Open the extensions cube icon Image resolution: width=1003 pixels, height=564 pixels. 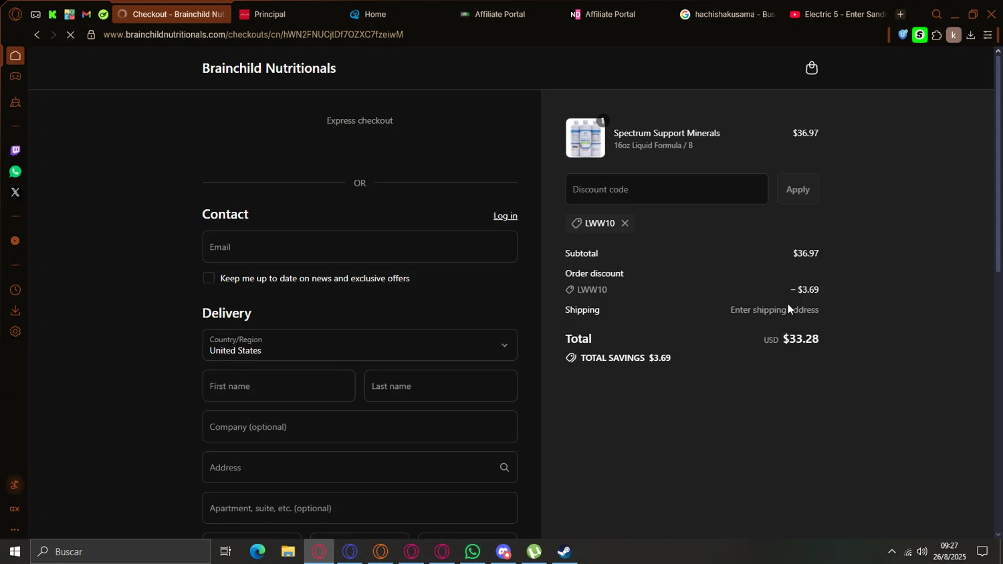(x=937, y=35)
